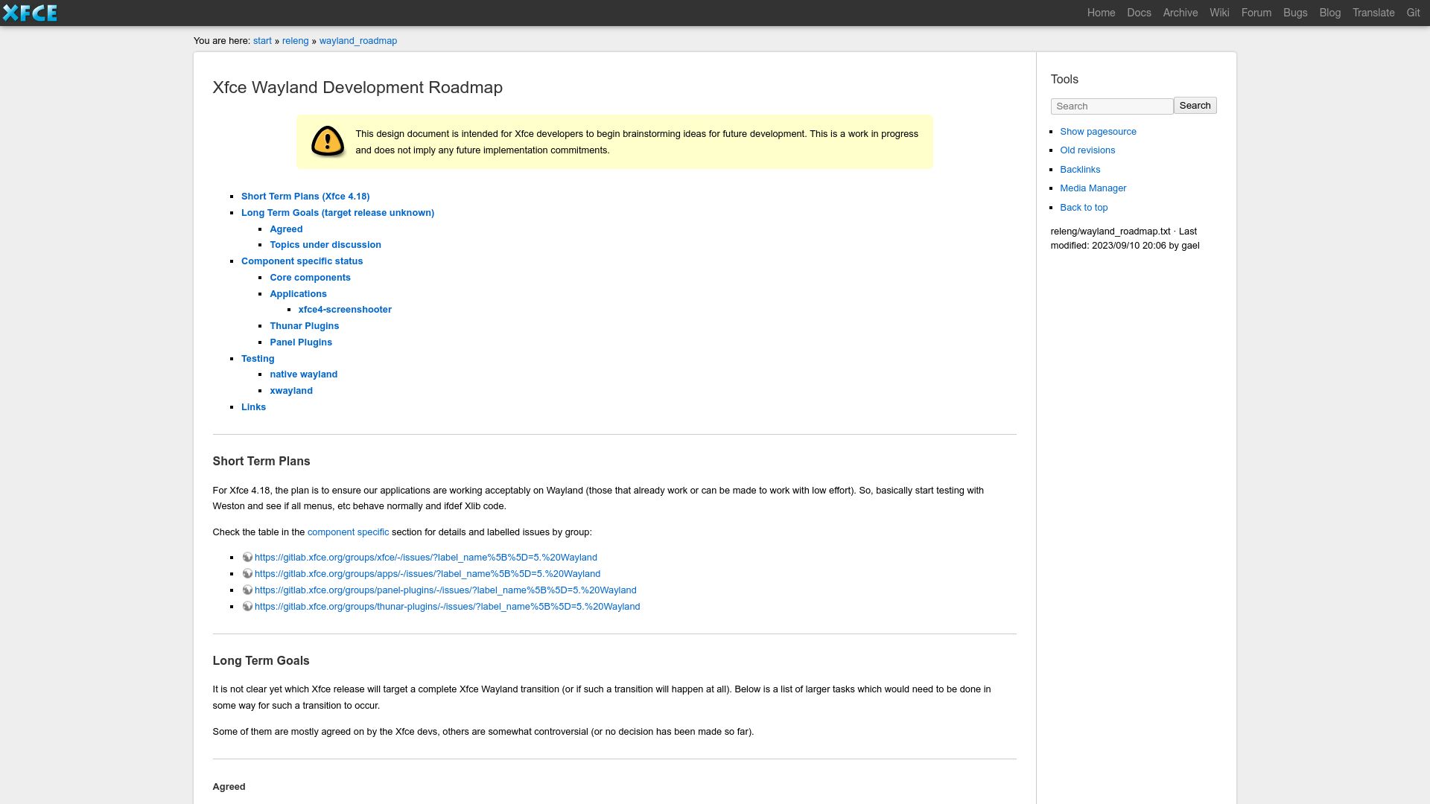Open the Docs navigation item
Screen dimensions: 1430x804
[1139, 13]
